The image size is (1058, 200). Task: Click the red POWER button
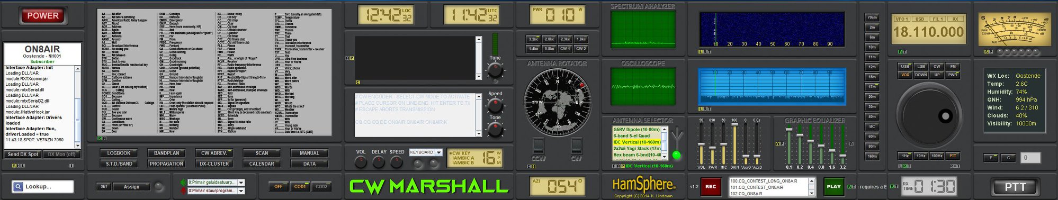coord(42,16)
